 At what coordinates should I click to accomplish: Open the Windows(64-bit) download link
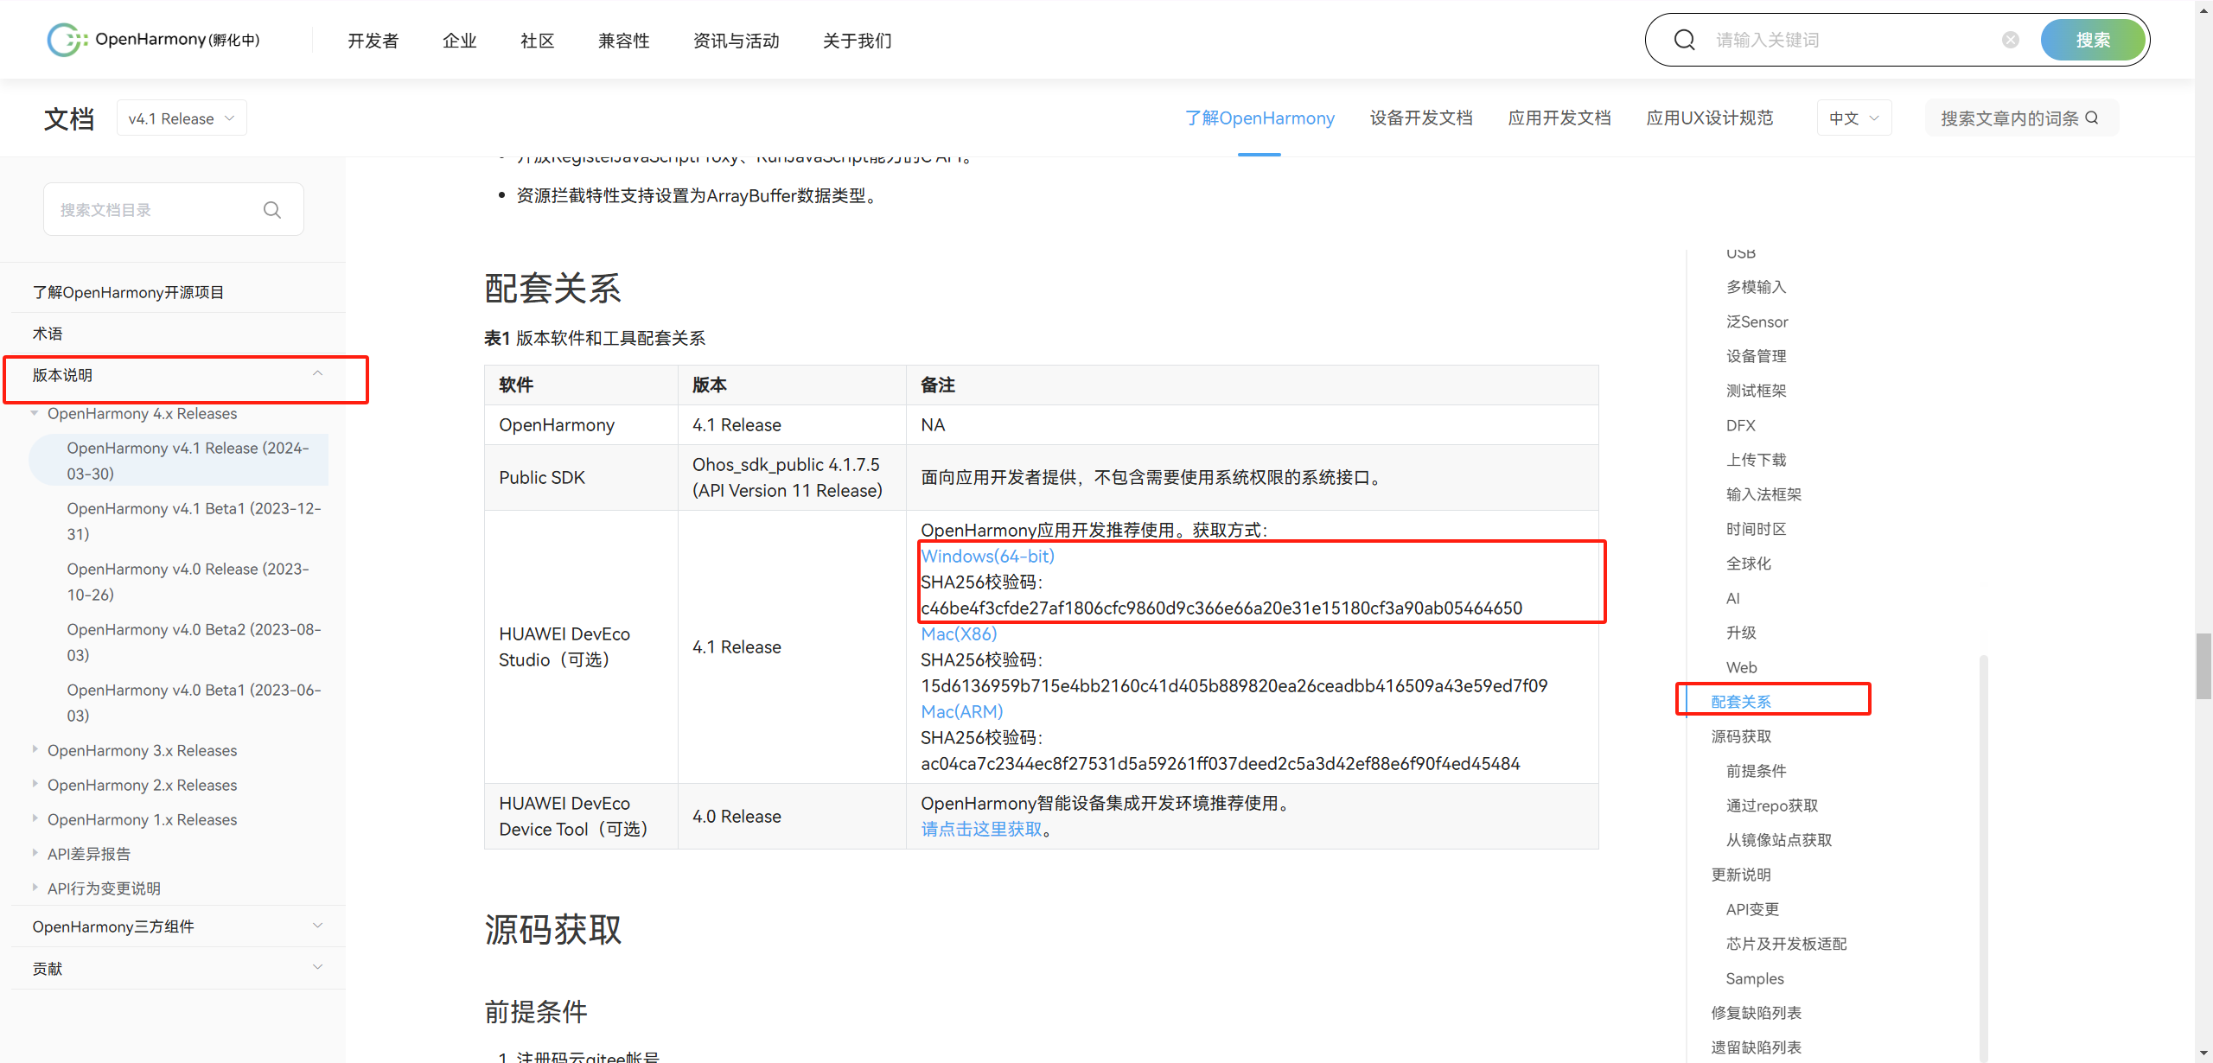(x=987, y=556)
